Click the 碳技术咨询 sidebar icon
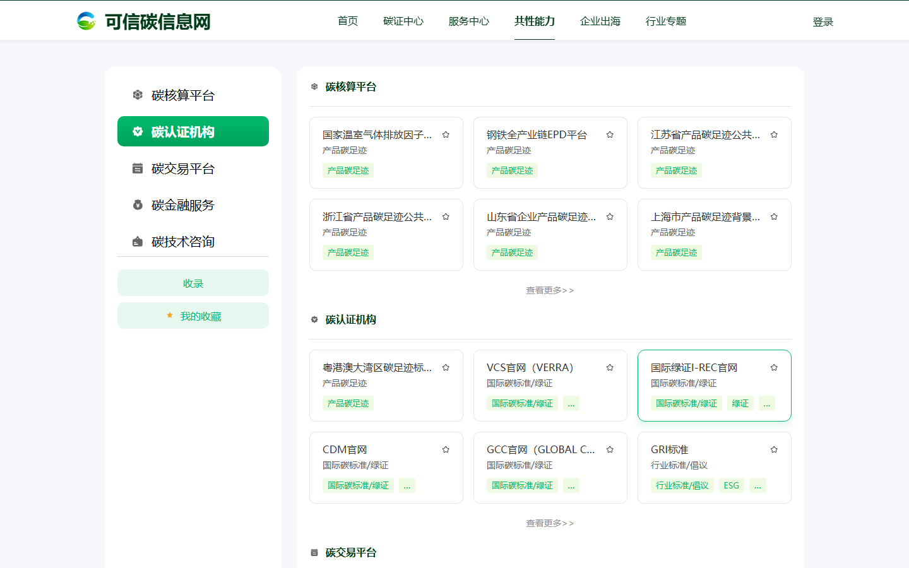 point(138,241)
